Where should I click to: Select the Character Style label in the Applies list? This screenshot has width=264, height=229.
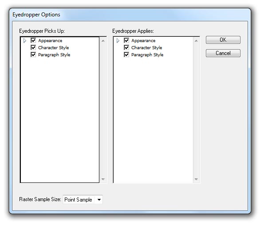click(x=147, y=48)
